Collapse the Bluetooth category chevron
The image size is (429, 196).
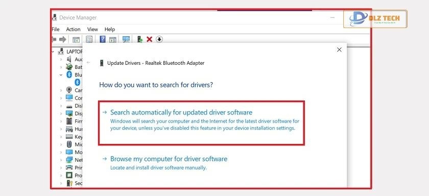61,75
